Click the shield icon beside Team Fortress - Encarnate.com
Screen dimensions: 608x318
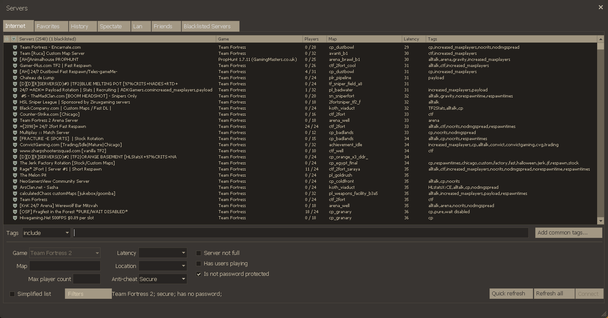pos(15,47)
